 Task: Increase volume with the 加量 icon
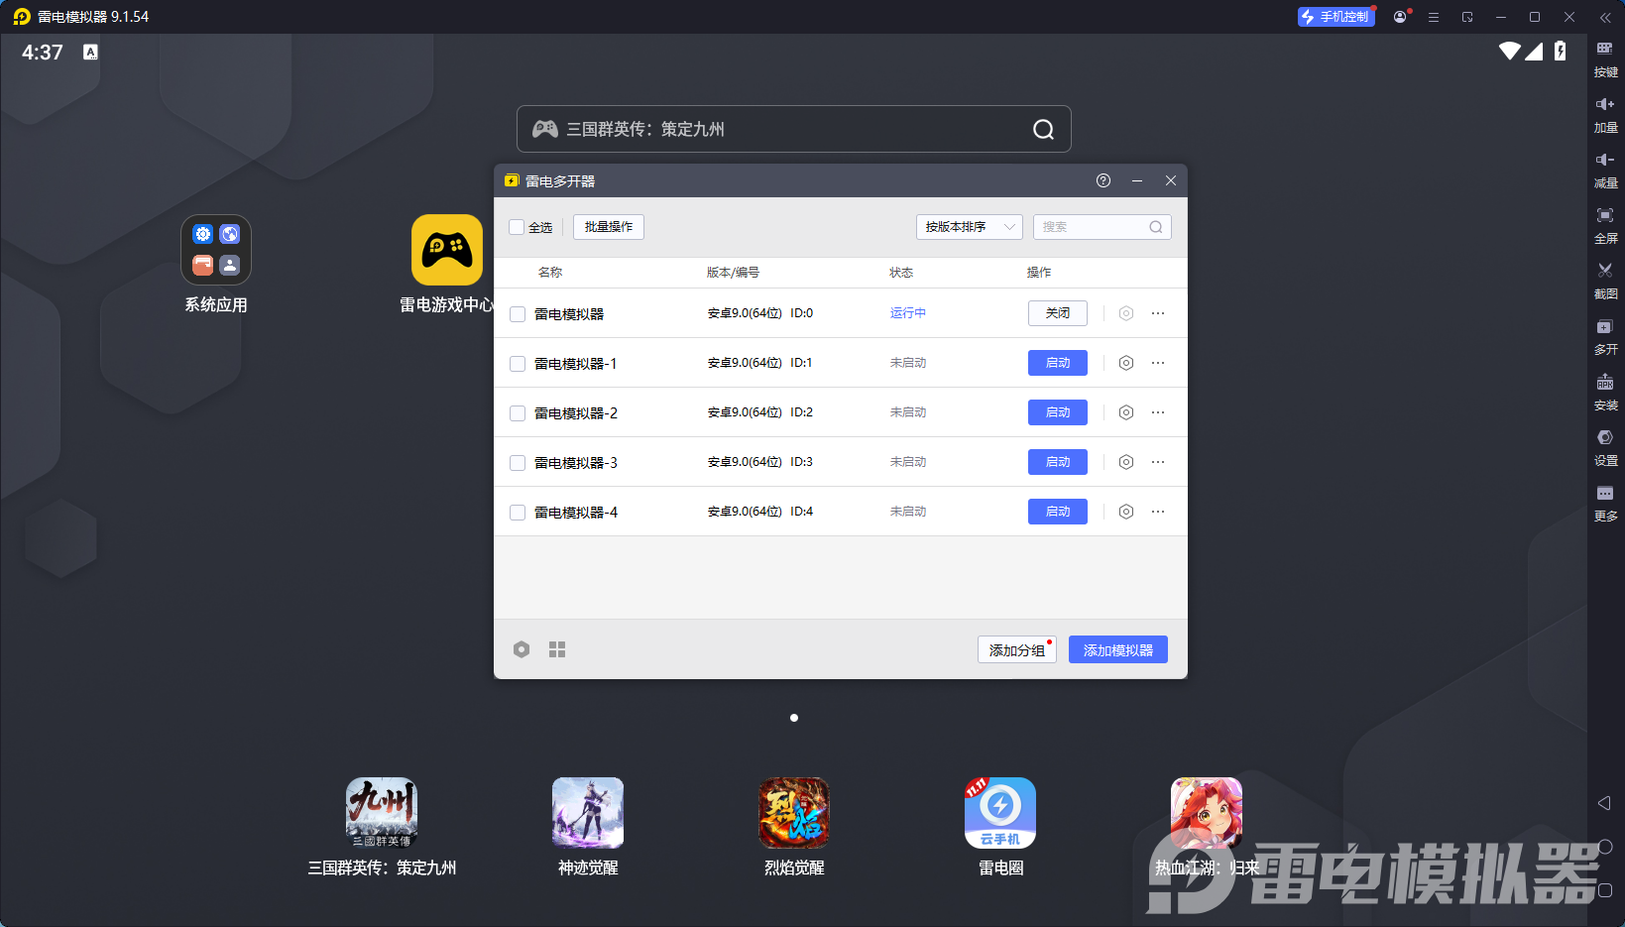1605,114
